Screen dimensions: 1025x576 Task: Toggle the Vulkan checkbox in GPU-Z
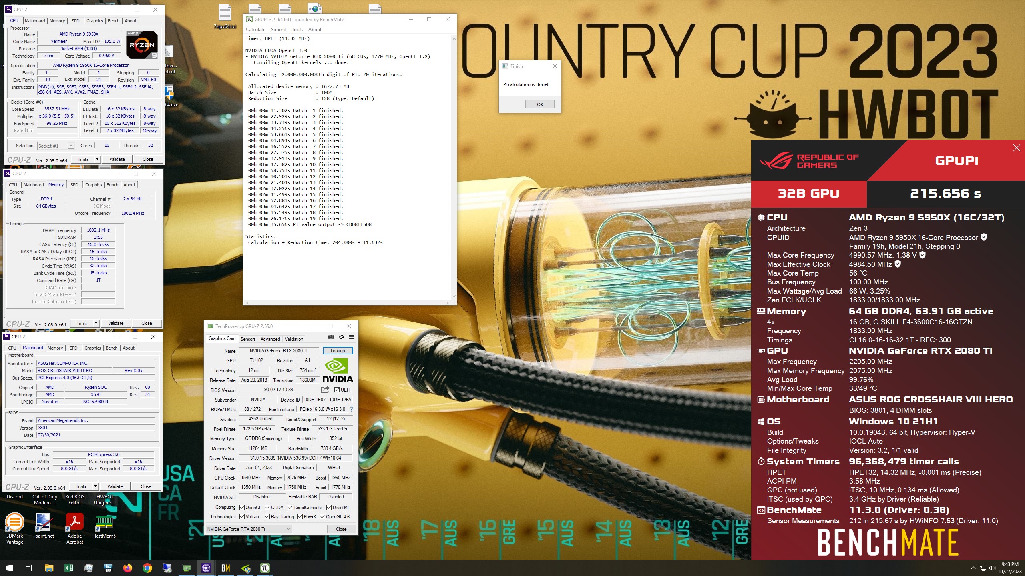242,516
